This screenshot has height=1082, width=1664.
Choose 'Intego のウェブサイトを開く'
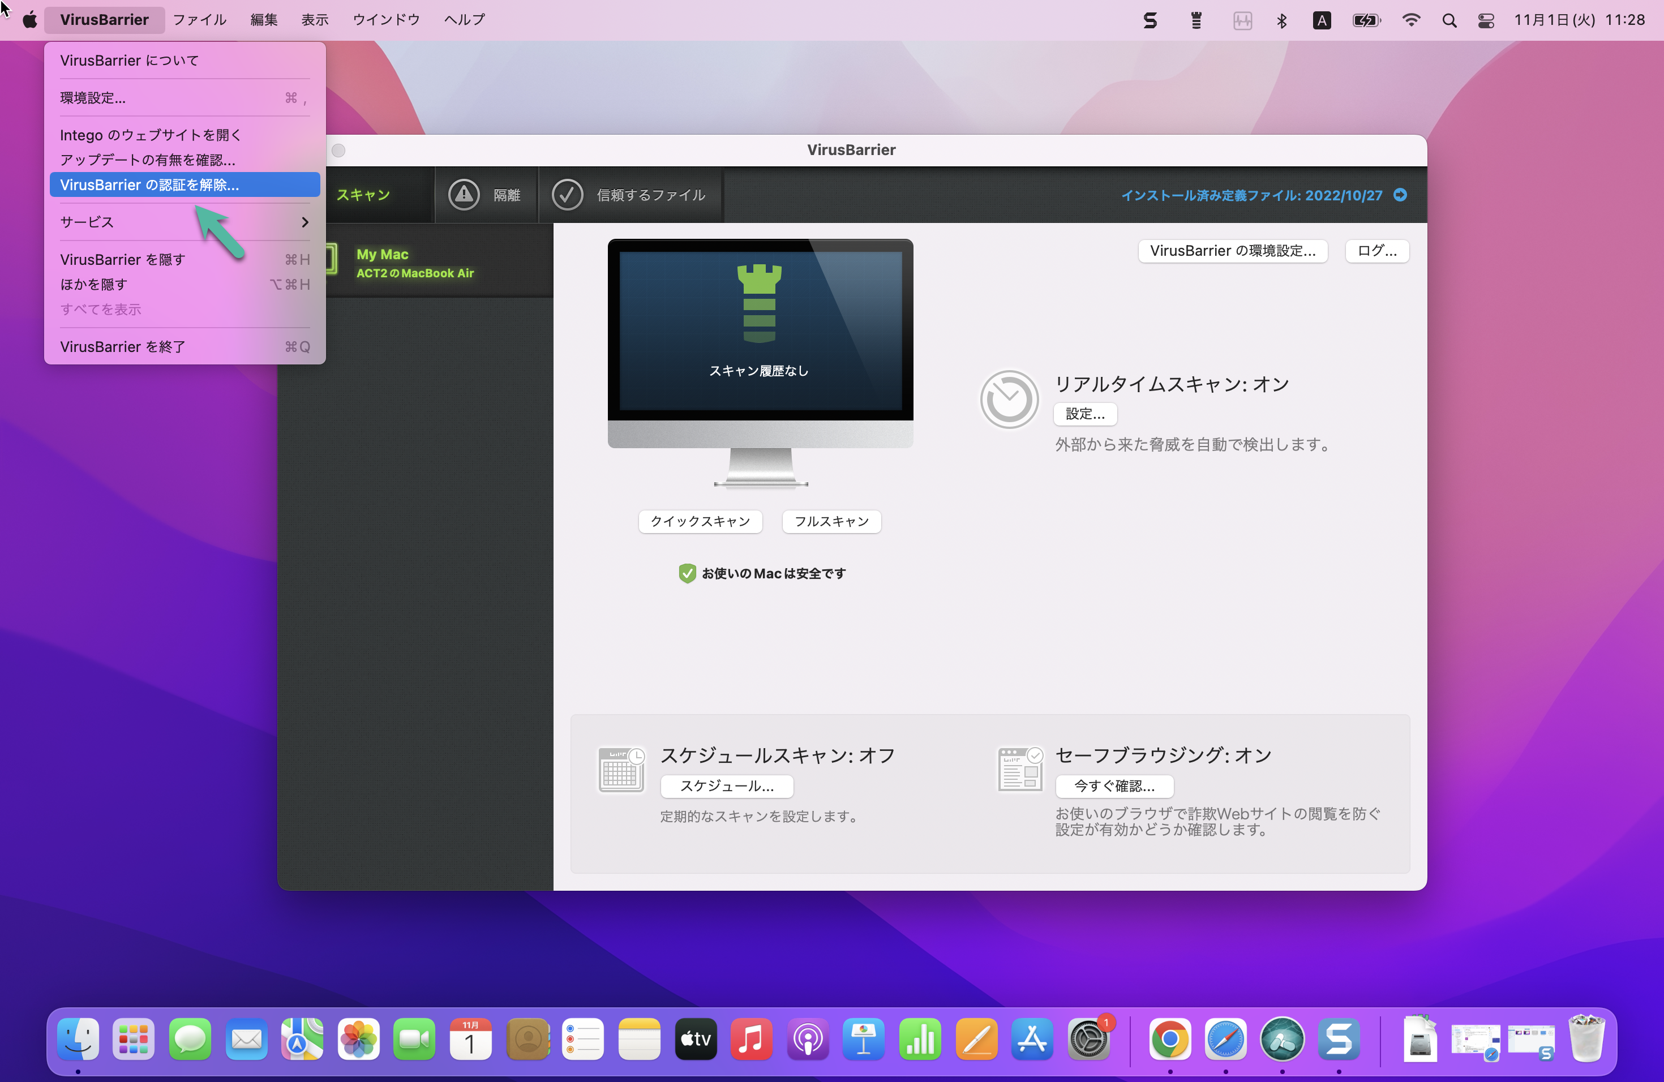coord(185,135)
